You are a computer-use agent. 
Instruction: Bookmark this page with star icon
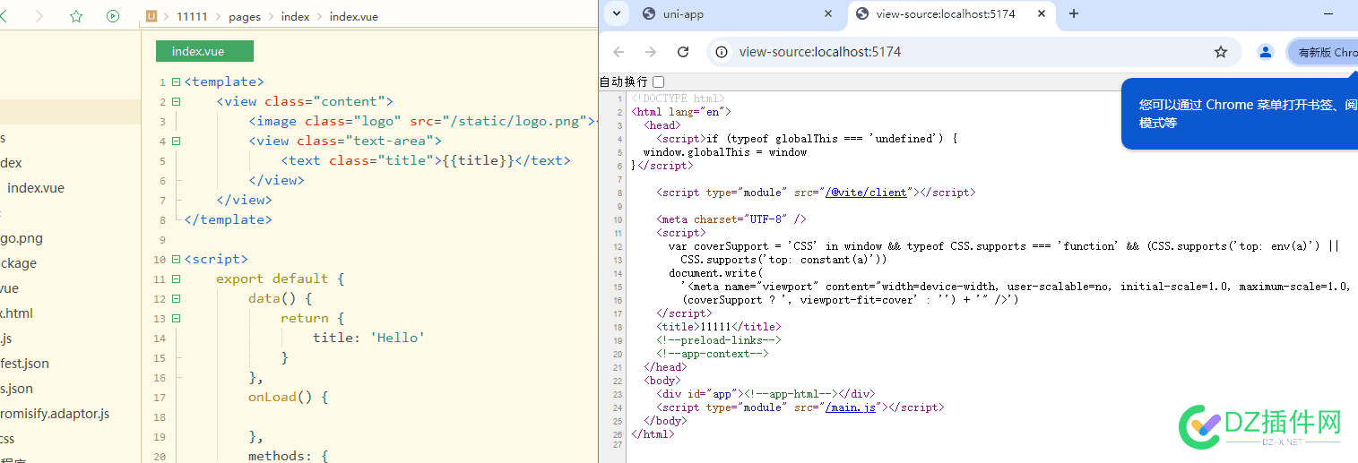pyautogui.click(x=1221, y=52)
